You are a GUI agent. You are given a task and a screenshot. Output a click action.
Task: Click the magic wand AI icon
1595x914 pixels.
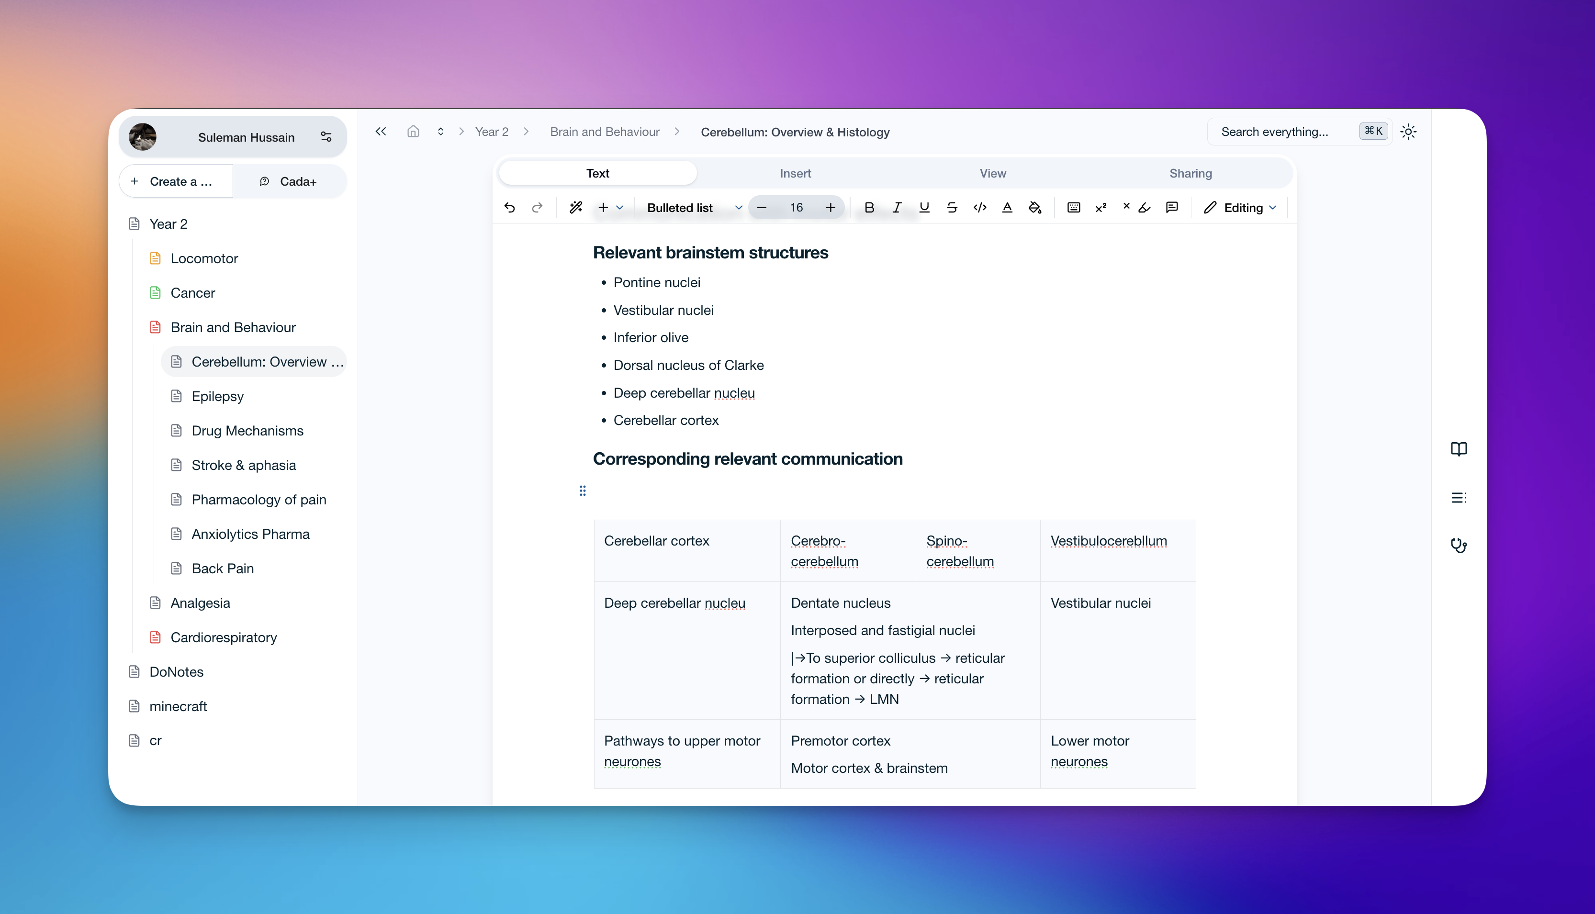point(575,208)
